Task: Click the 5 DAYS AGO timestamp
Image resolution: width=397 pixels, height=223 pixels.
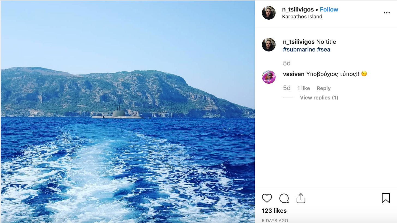Action: click(x=275, y=221)
